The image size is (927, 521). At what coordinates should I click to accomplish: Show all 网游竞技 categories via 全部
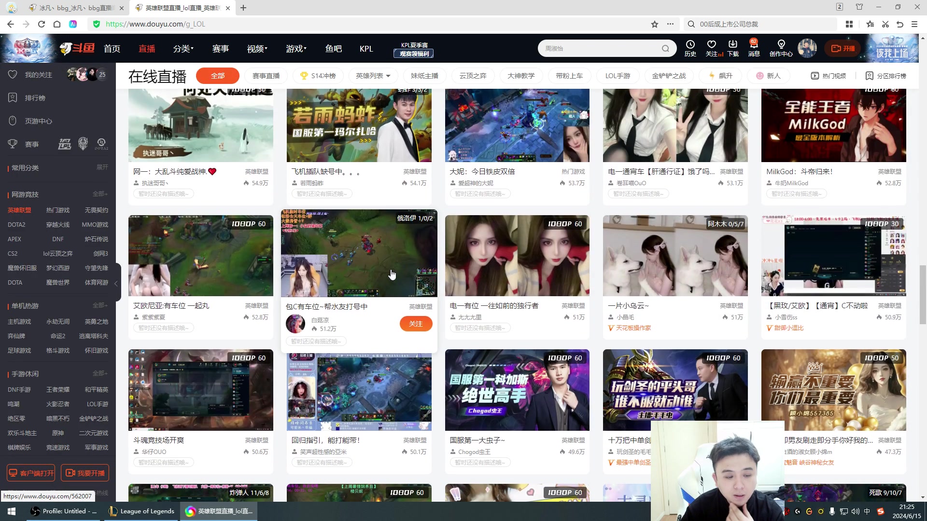[x=100, y=194]
